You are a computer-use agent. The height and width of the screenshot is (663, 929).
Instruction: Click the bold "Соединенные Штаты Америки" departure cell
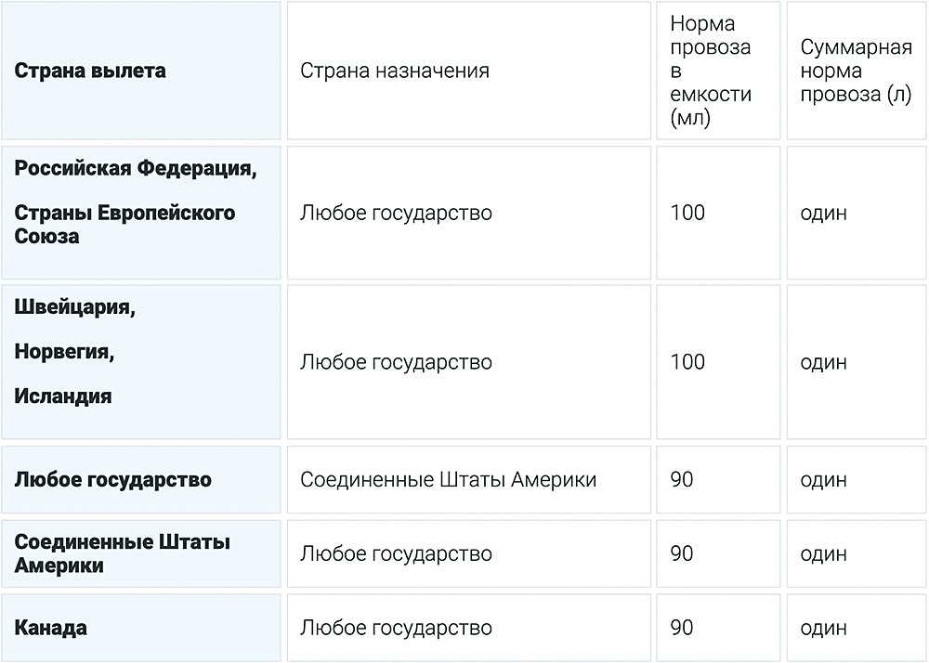(122, 553)
